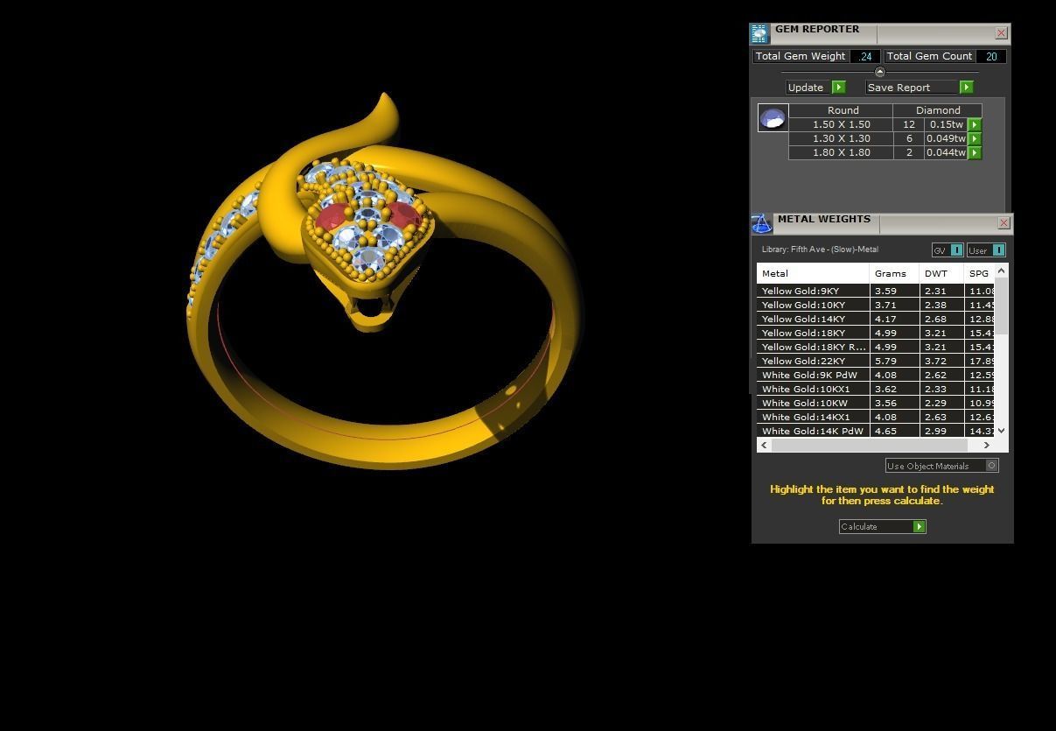The image size is (1056, 731).
Task: Click the 1.30 X 1.30 size cell
Action: 841,138
